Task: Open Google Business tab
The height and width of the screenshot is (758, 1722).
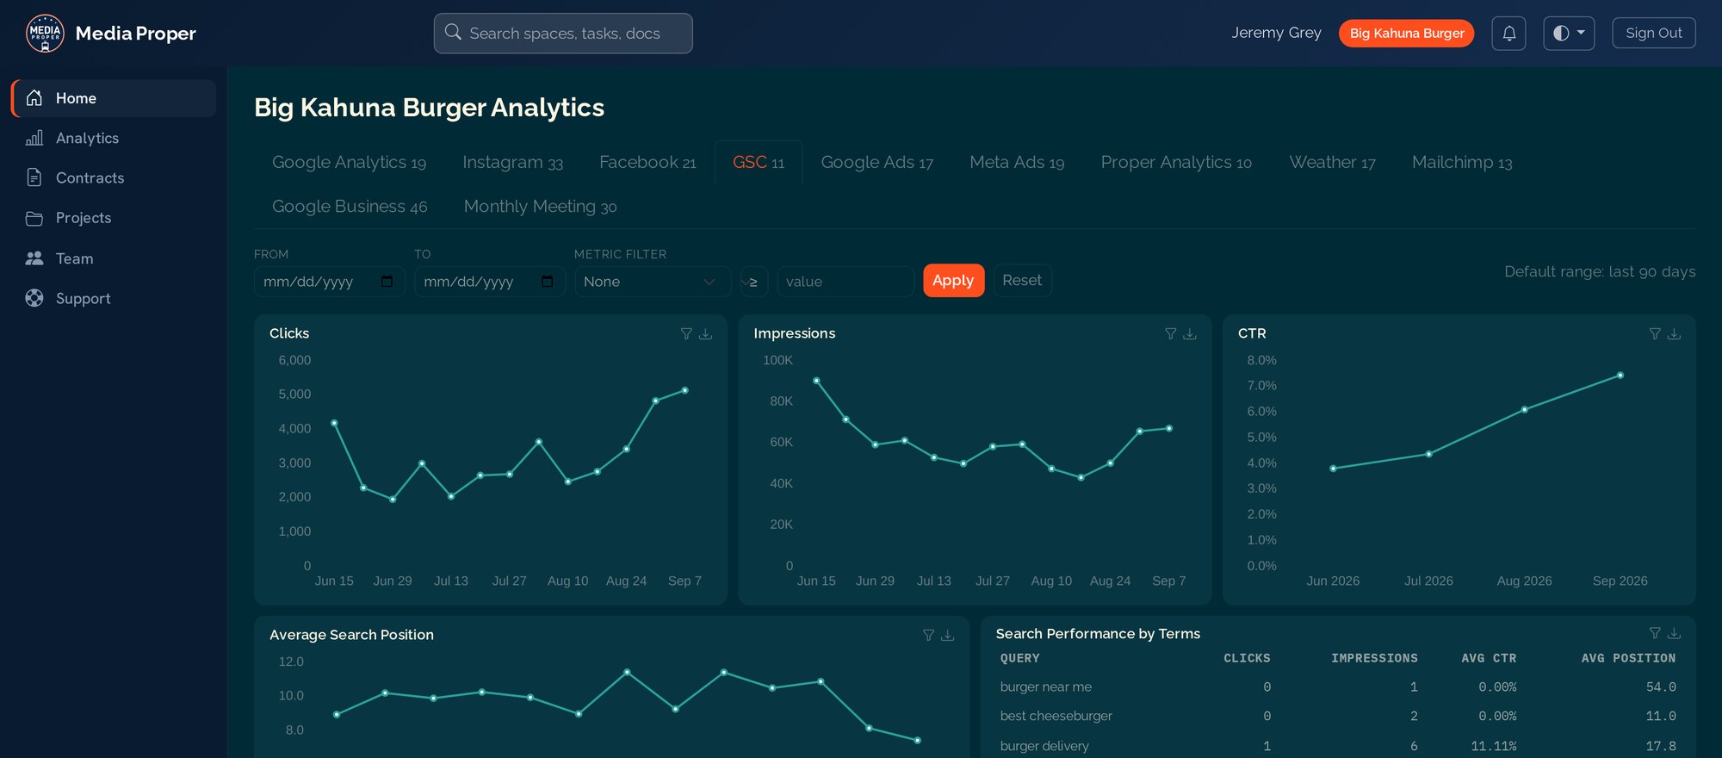Action: tap(350, 207)
